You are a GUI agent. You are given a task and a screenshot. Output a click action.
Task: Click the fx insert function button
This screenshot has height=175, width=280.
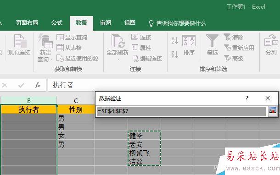point(38,85)
